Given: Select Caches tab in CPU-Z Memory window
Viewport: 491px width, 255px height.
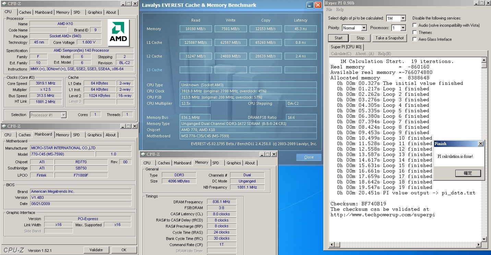Looking at the screenshot, I should [164, 163].
